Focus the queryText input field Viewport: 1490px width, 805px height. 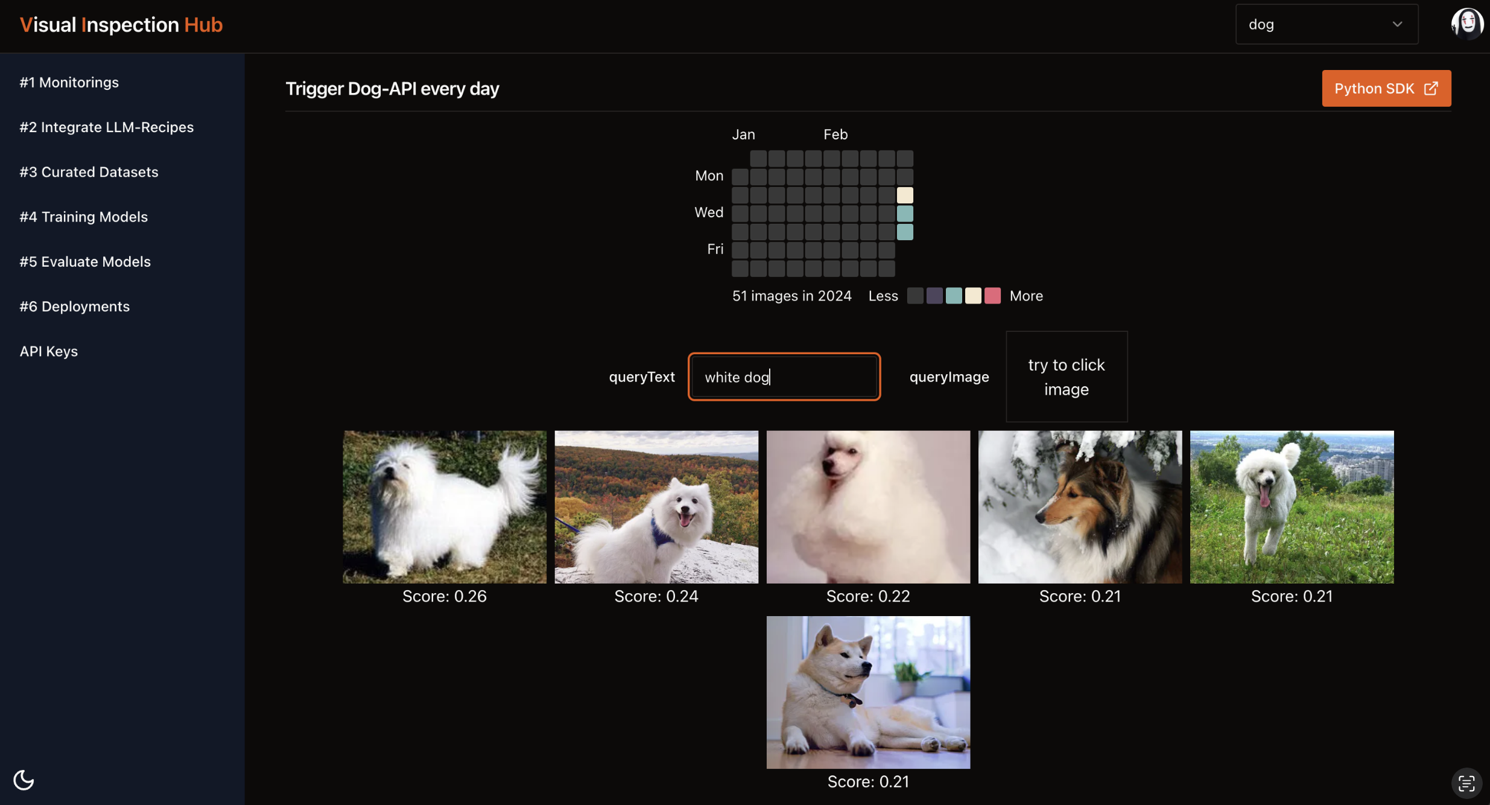tap(784, 377)
